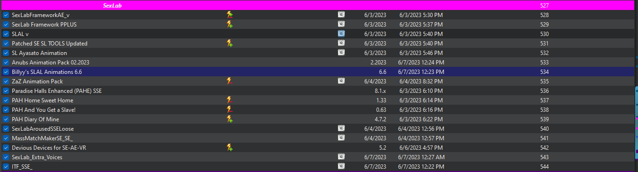Viewport: 638px width, 172px height.
Task: Disable the SexLabFrameworkAE_v mod checkbox
Action: [6, 15]
